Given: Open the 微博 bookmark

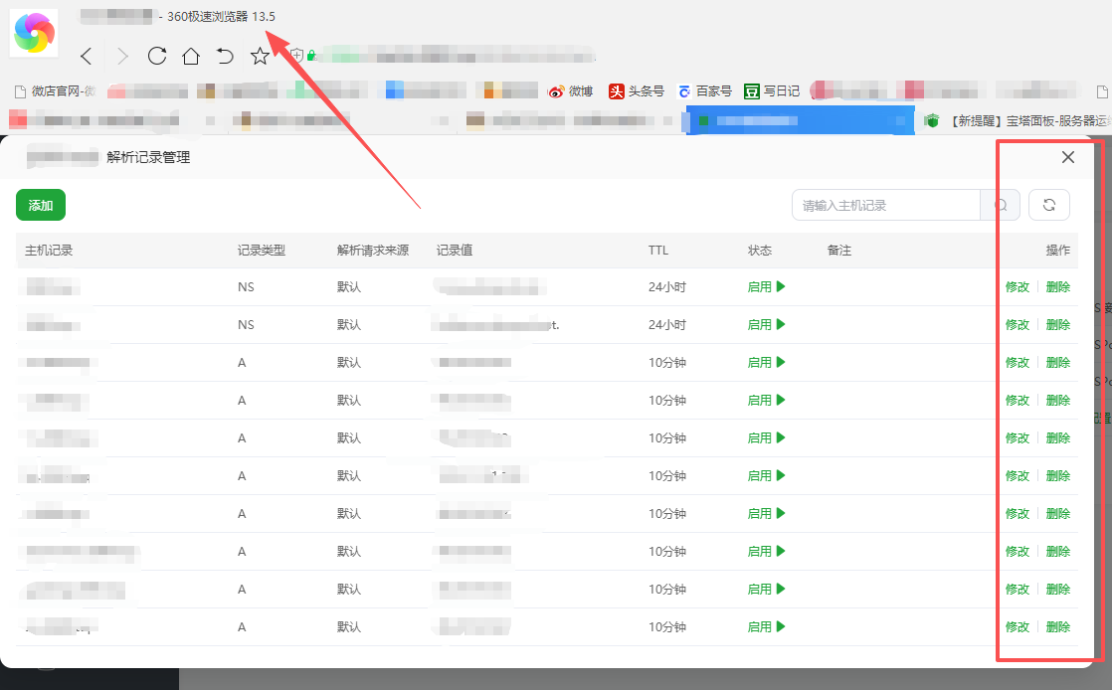Looking at the screenshot, I should (x=571, y=91).
